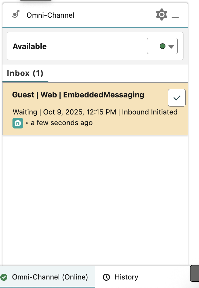The height and width of the screenshot is (288, 199).
Task: Open Omni-Channel settings gear
Action: click(162, 15)
